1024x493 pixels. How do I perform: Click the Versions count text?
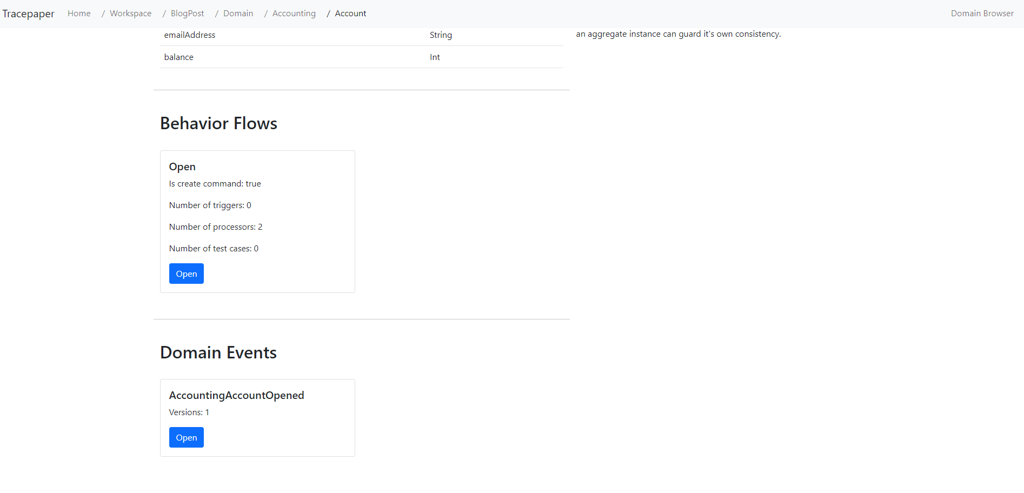(189, 412)
